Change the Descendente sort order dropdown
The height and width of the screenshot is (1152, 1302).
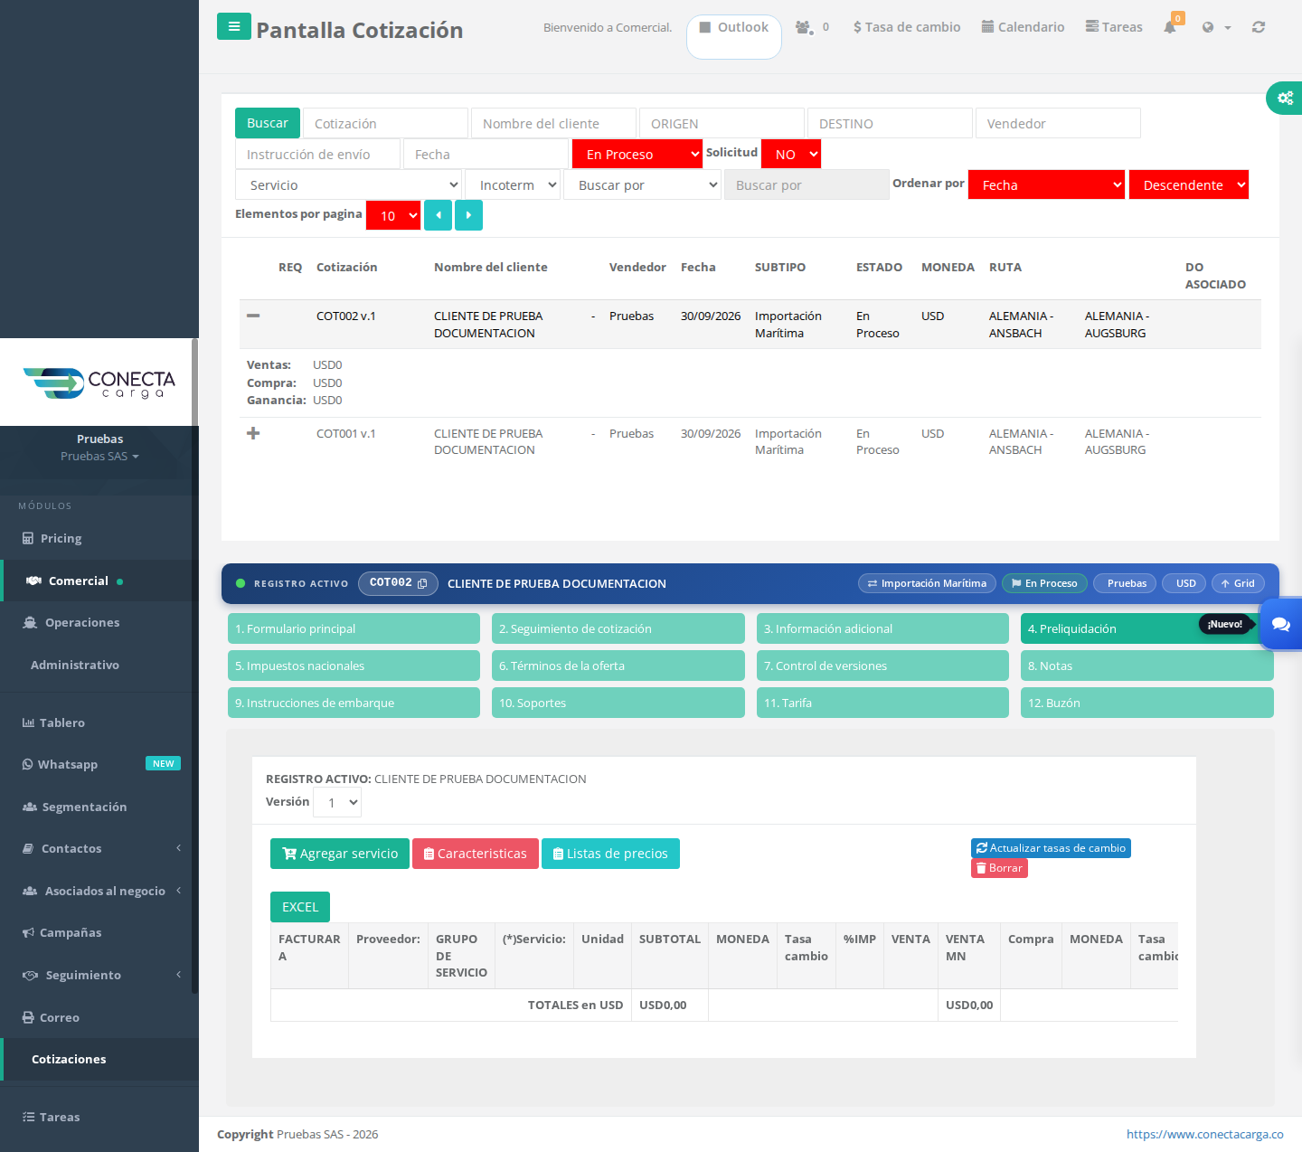1189,184
